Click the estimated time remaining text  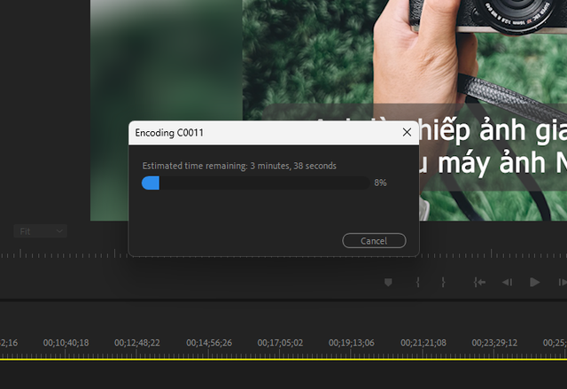(239, 166)
